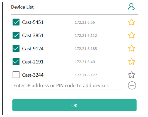Confirm selection with the OK button
148x117 pixels.
[74, 105]
